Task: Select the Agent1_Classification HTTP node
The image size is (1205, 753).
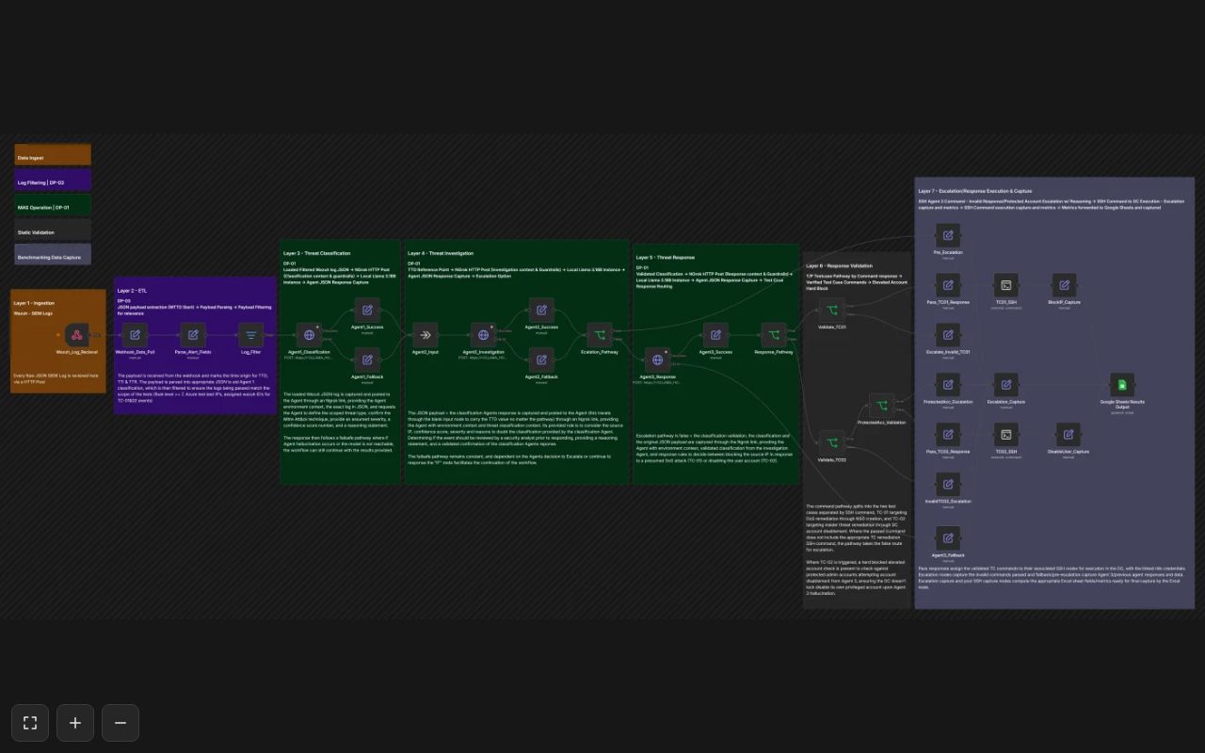Action: [x=309, y=334]
